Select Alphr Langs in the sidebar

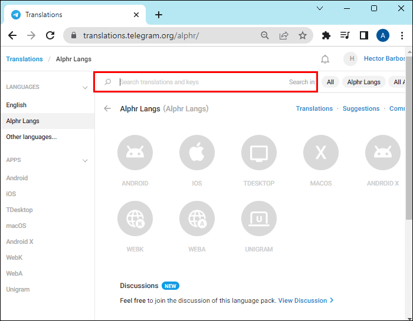(x=47, y=121)
